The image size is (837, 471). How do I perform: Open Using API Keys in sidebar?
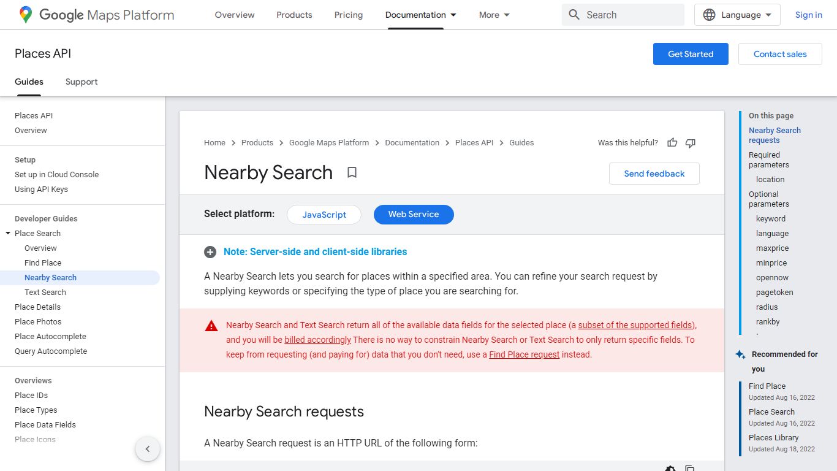41,189
